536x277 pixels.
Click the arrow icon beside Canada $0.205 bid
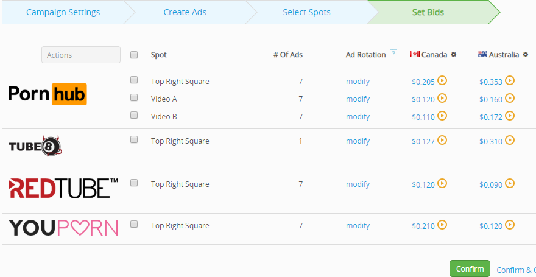click(443, 80)
